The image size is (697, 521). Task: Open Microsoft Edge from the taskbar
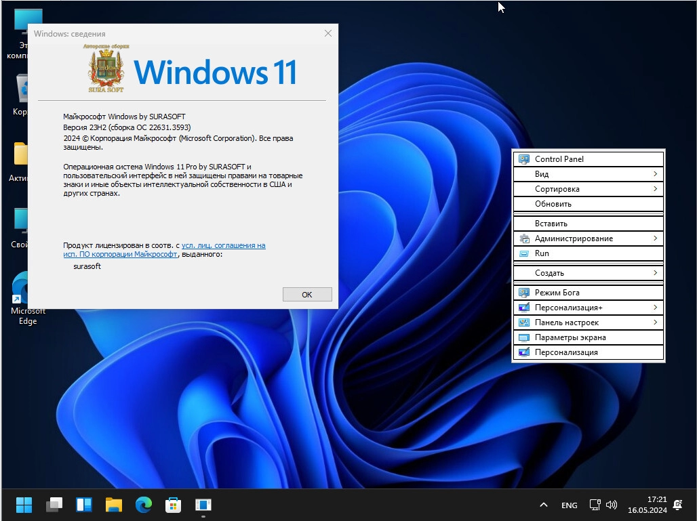143,505
